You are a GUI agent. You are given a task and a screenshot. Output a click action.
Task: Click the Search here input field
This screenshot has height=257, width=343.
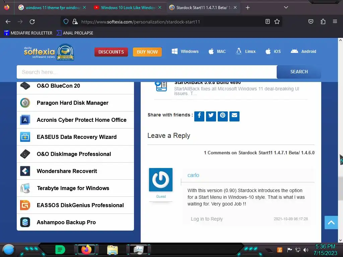pyautogui.click(x=147, y=72)
